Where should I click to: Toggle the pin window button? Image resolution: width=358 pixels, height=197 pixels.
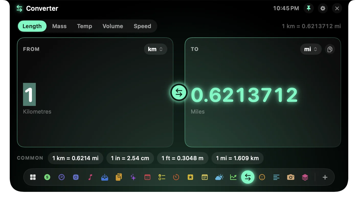309,8
